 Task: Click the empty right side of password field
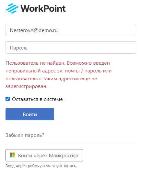tap(101, 48)
